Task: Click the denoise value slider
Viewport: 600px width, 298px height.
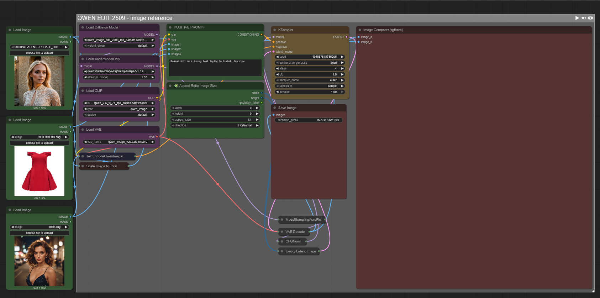Action: point(310,92)
